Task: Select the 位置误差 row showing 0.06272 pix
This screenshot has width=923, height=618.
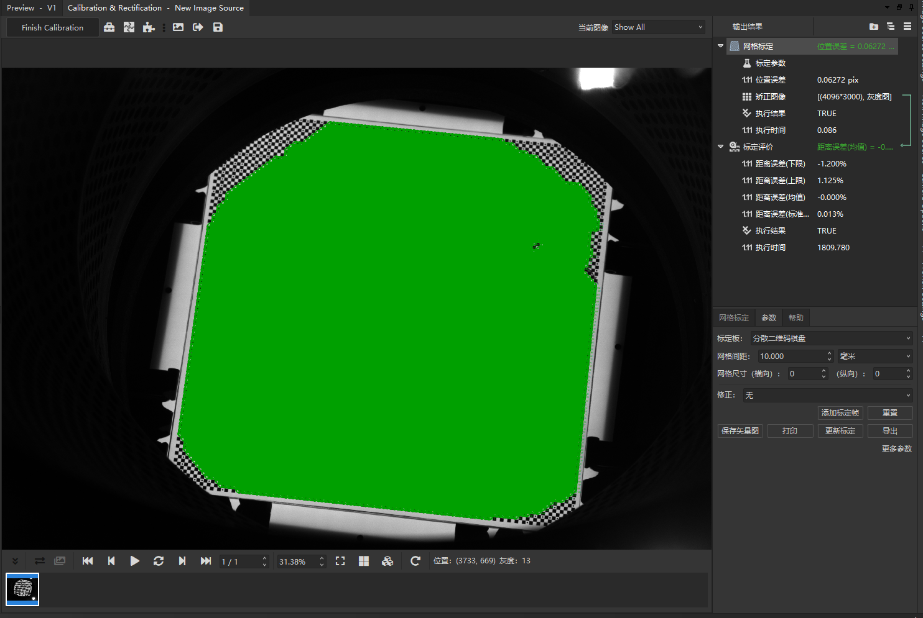Action: click(812, 80)
